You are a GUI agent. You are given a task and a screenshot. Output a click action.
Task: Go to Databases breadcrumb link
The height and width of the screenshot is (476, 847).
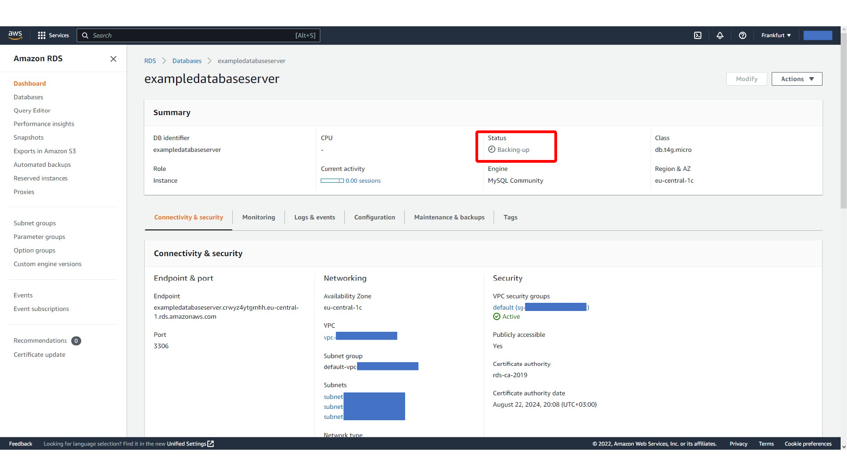pyautogui.click(x=187, y=61)
